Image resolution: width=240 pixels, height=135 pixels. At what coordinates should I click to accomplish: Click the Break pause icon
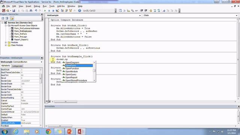tap(49, 10)
